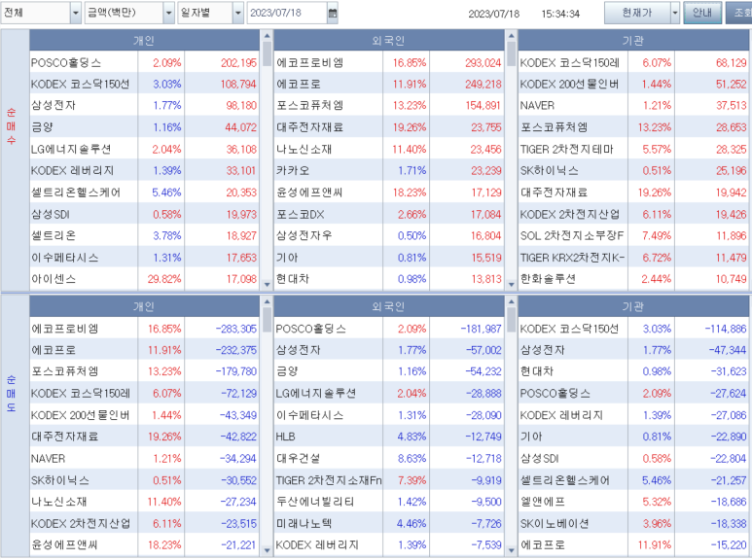Click the 현재가 button
This screenshot has width=752, height=560.
(x=637, y=13)
